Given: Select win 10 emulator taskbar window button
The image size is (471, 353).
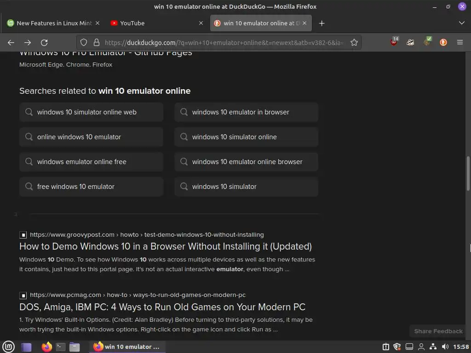Looking at the screenshot, I should [x=127, y=347].
